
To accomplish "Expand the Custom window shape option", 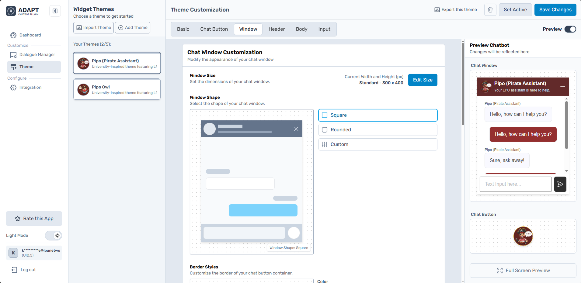I will click(377, 144).
